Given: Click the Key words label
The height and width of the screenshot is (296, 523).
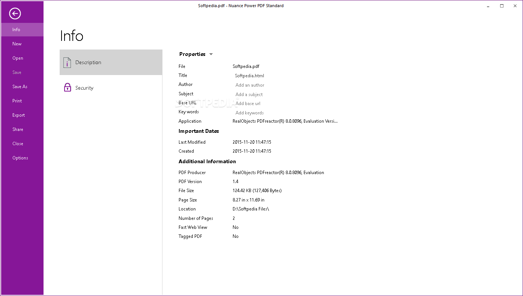Looking at the screenshot, I should 189,112.
